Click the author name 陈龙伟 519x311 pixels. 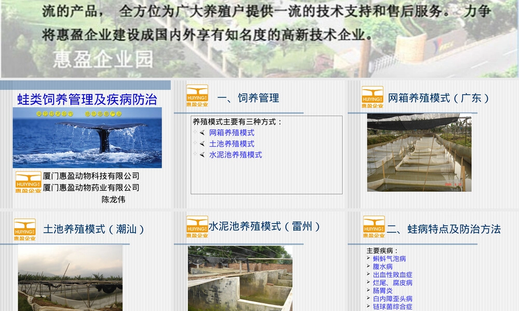tap(113, 199)
